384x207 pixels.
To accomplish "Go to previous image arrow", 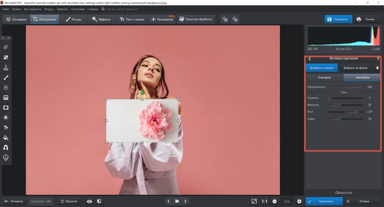I will [x=168, y=201].
